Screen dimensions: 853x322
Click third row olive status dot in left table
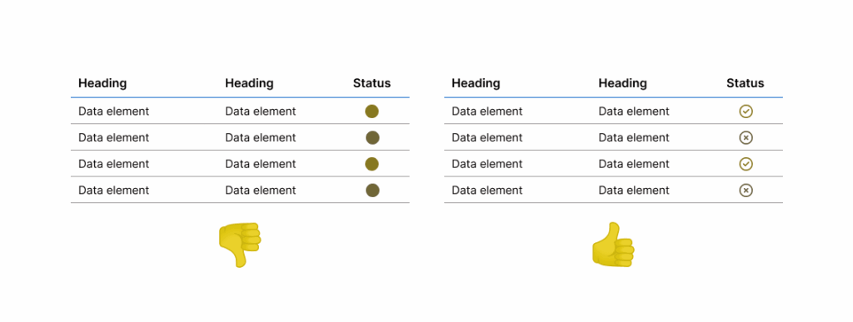372,164
